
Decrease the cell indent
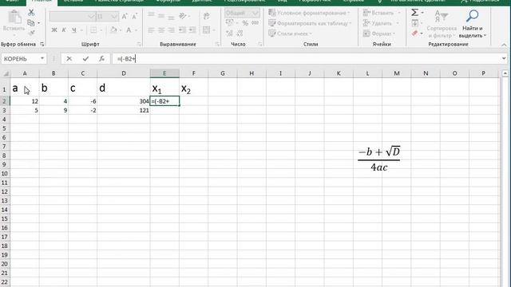click(182, 30)
